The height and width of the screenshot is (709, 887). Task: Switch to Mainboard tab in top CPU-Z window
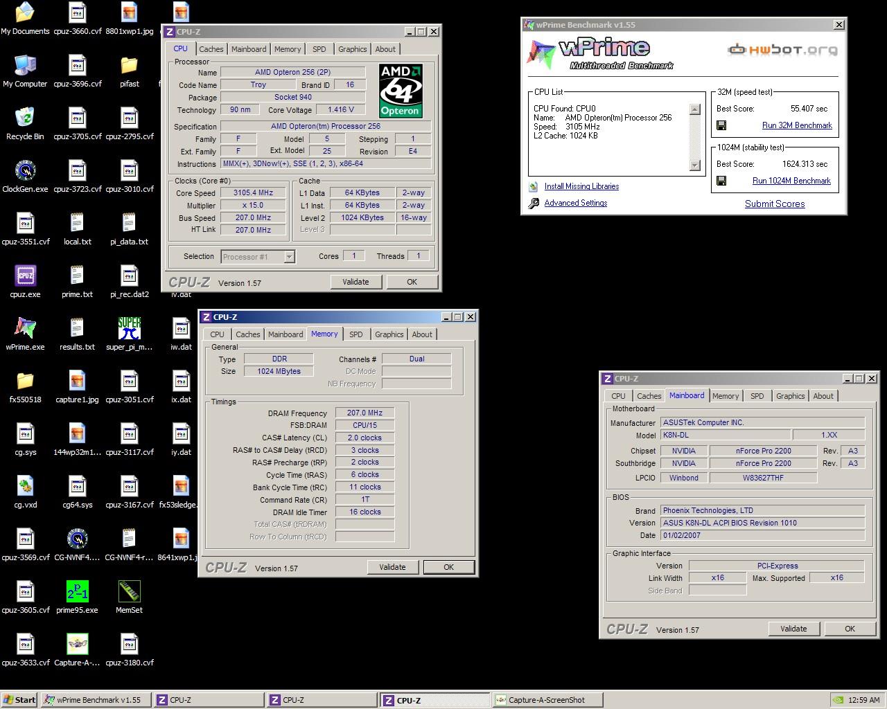[x=249, y=49]
